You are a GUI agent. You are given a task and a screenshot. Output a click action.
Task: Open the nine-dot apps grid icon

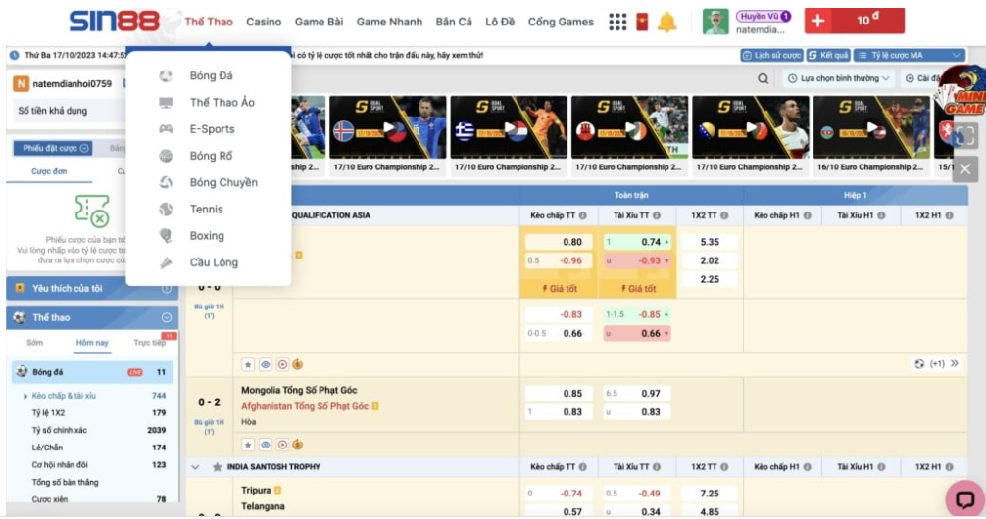pos(617,22)
